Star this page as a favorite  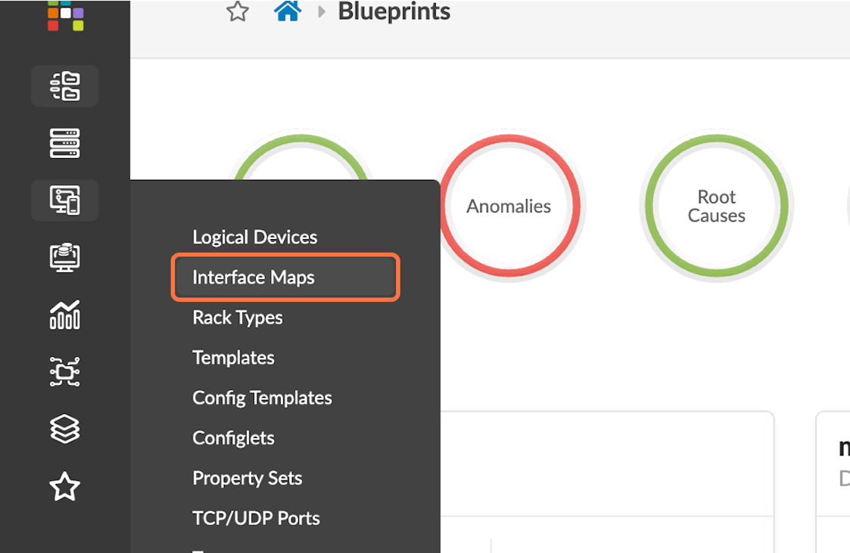238,11
